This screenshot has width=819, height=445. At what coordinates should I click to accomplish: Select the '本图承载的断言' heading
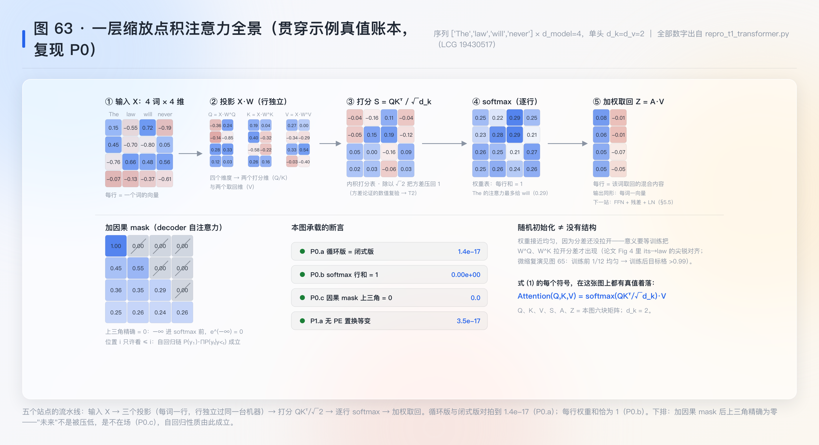(x=318, y=227)
